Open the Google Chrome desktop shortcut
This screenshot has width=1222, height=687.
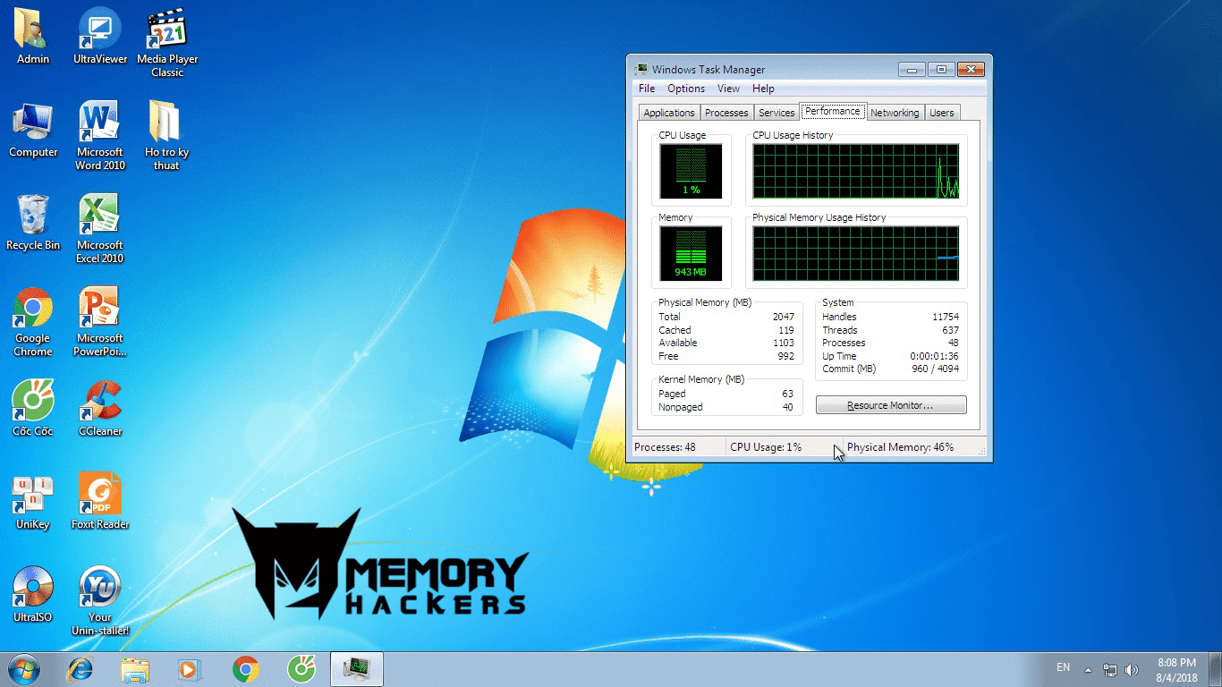pos(33,322)
